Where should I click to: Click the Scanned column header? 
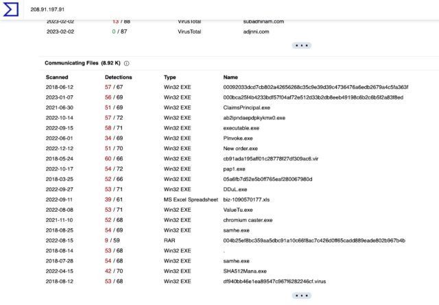click(57, 77)
